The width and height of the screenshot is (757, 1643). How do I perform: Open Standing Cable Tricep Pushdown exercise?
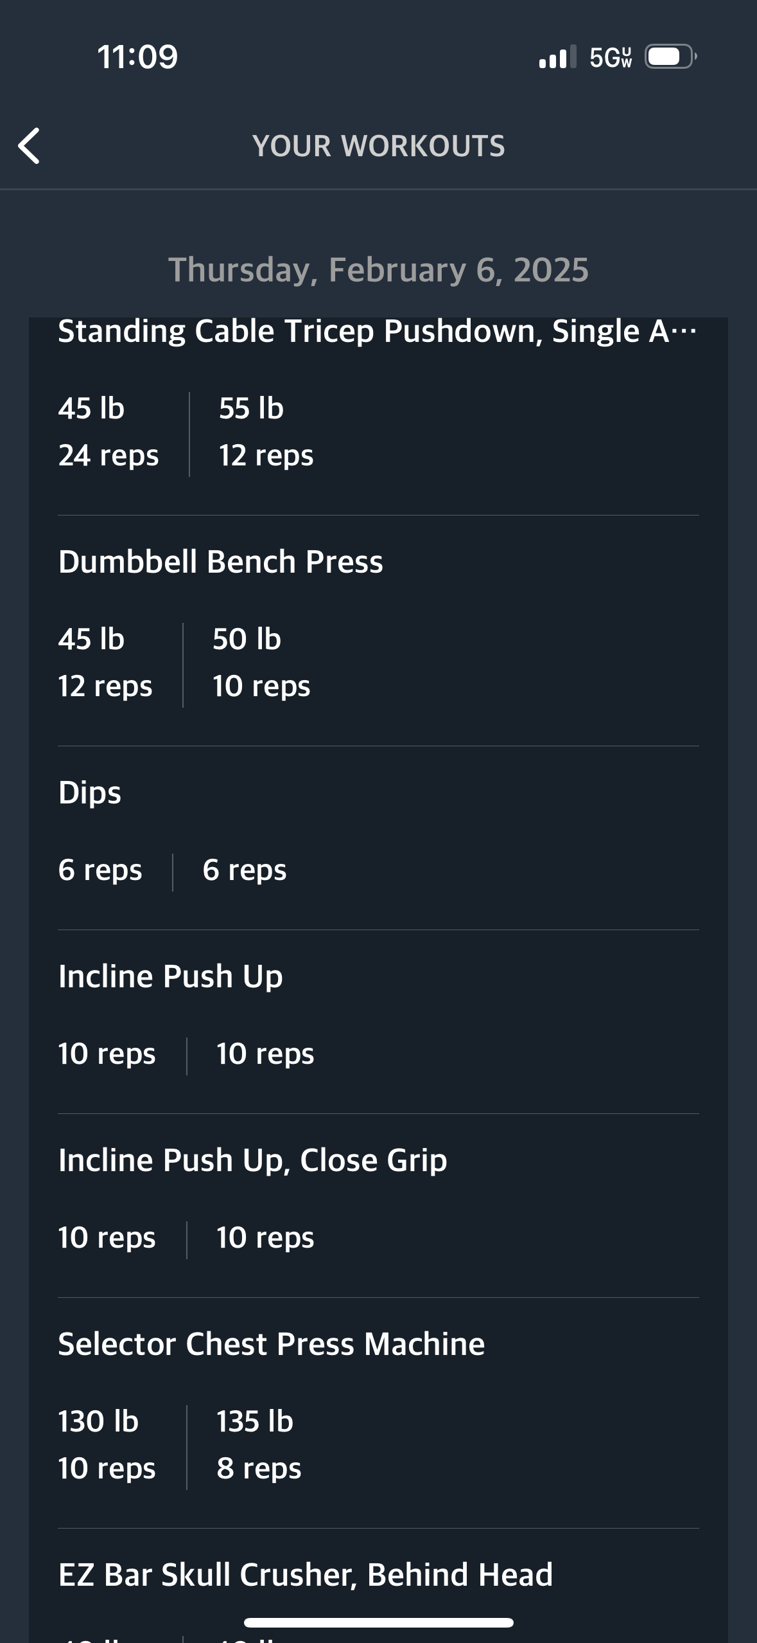(x=378, y=332)
